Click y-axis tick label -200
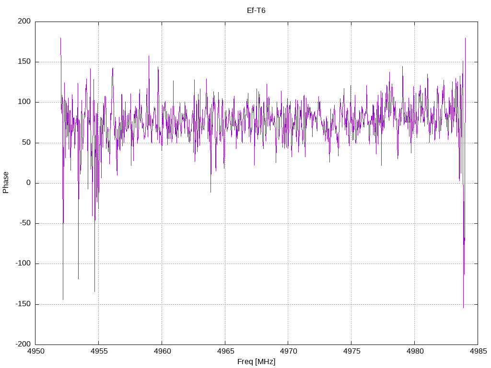This screenshot has width=491, height=368. pos(23,344)
